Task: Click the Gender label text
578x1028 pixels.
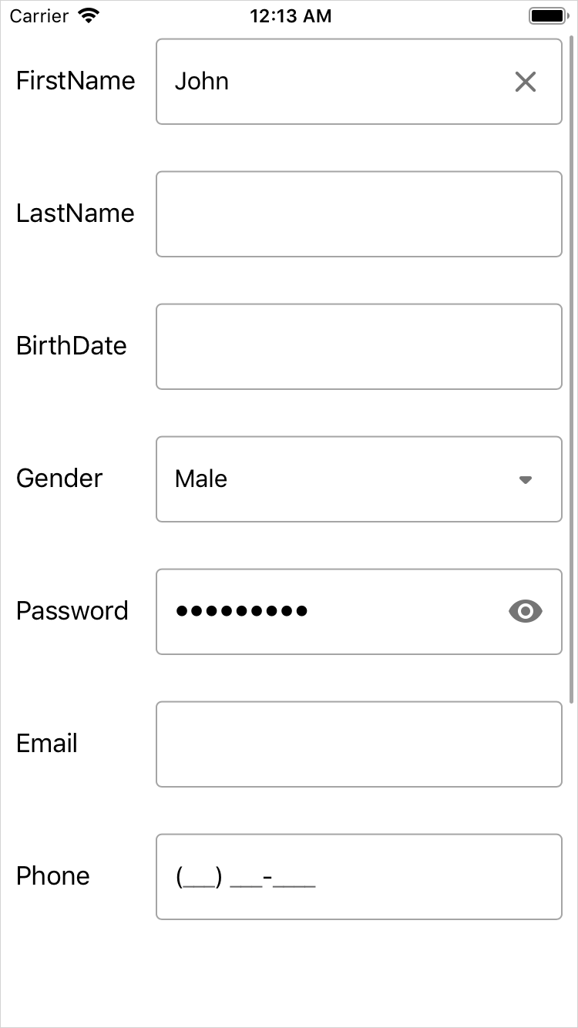Action: (59, 479)
